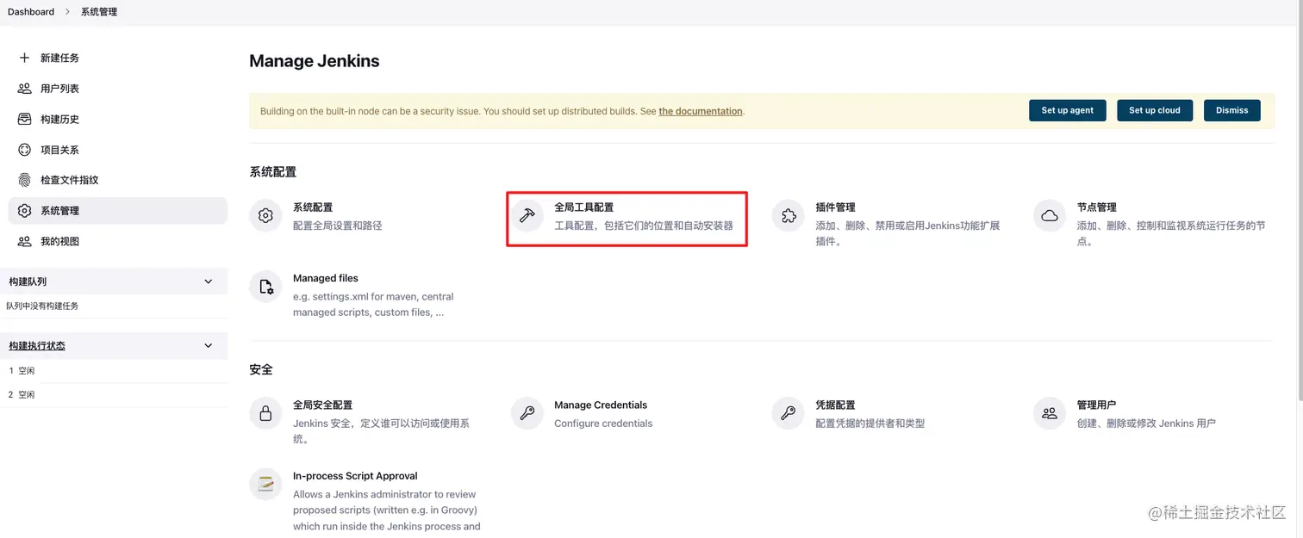Click the people icon beside 我的视图

pyautogui.click(x=24, y=242)
